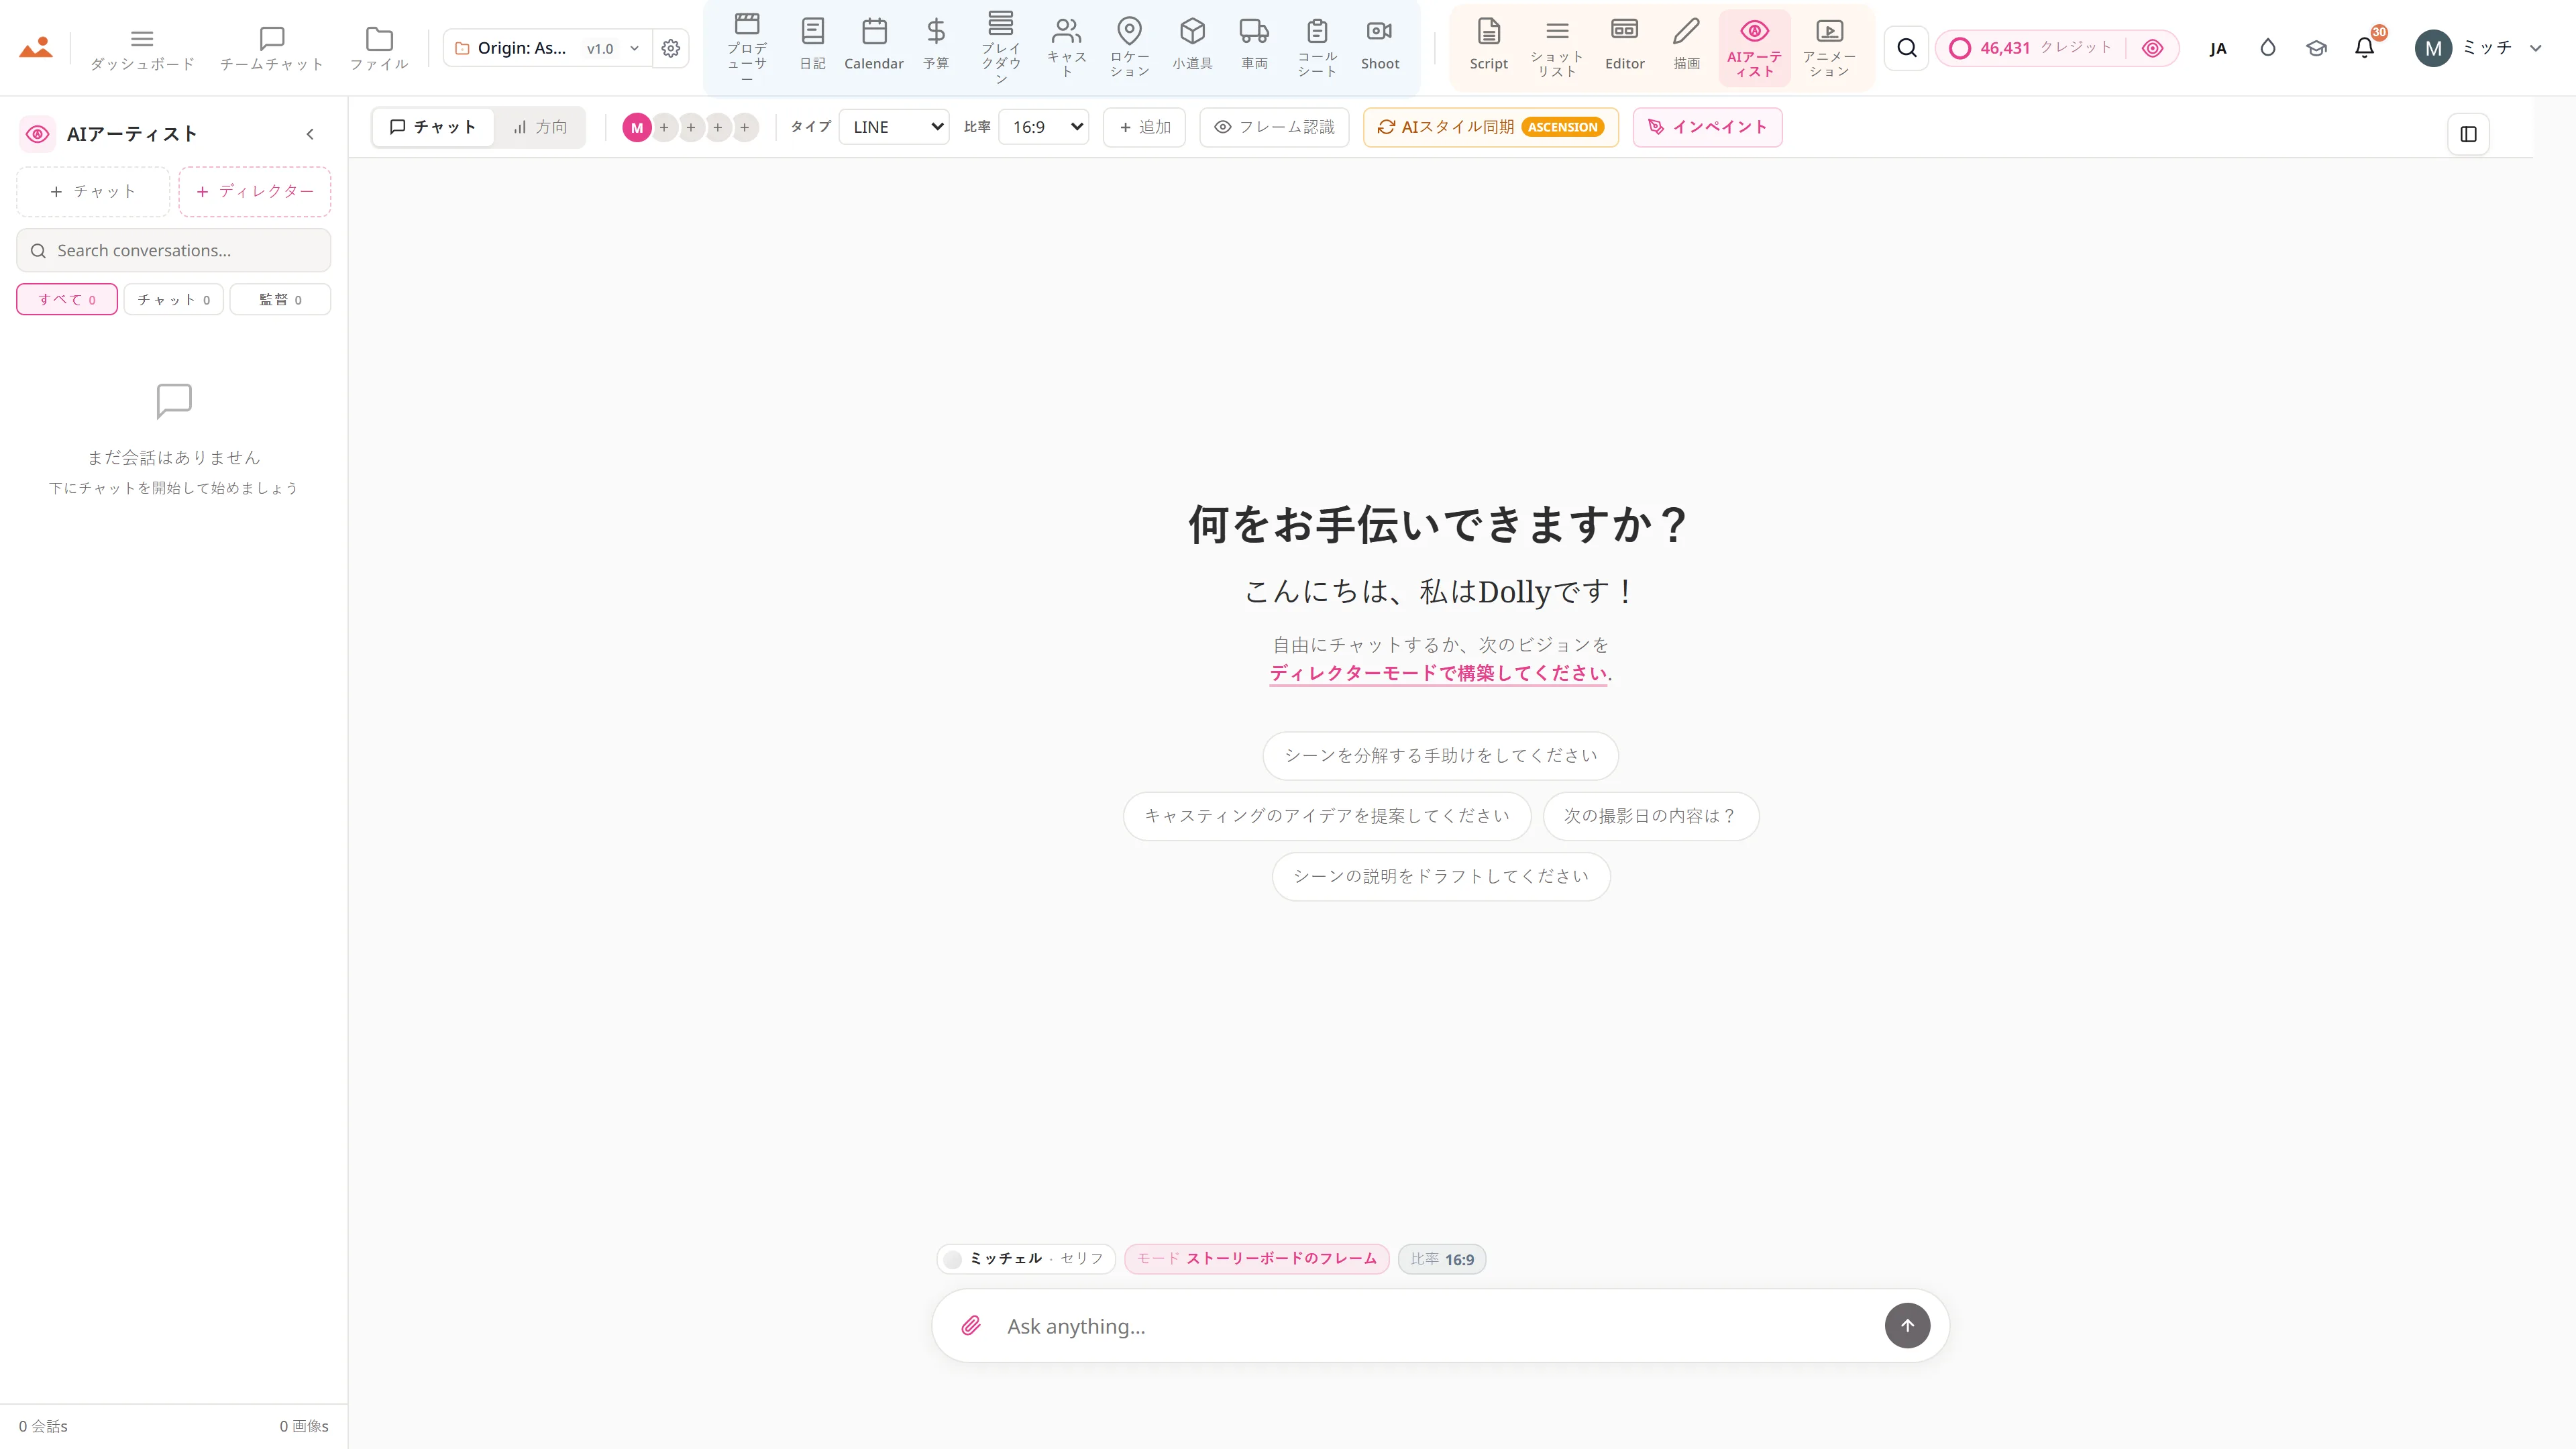Choose シーンの説明をドラフトしてください suggestion

[1440, 876]
